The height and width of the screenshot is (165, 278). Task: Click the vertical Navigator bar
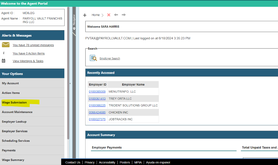pos(74,82)
